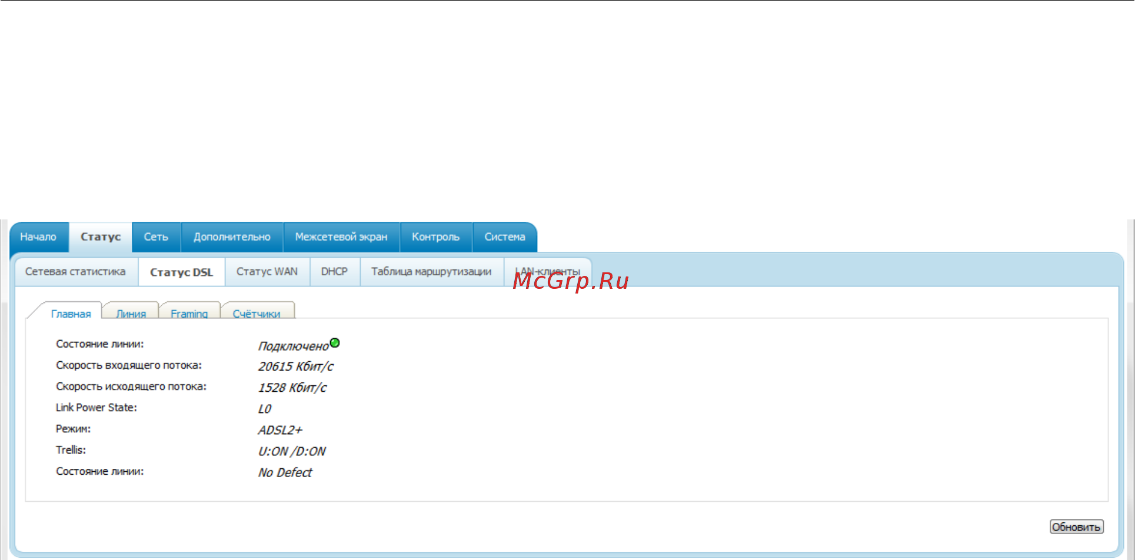Open the LAN-клиенты sub-tab
1135x560 pixels.
click(547, 272)
